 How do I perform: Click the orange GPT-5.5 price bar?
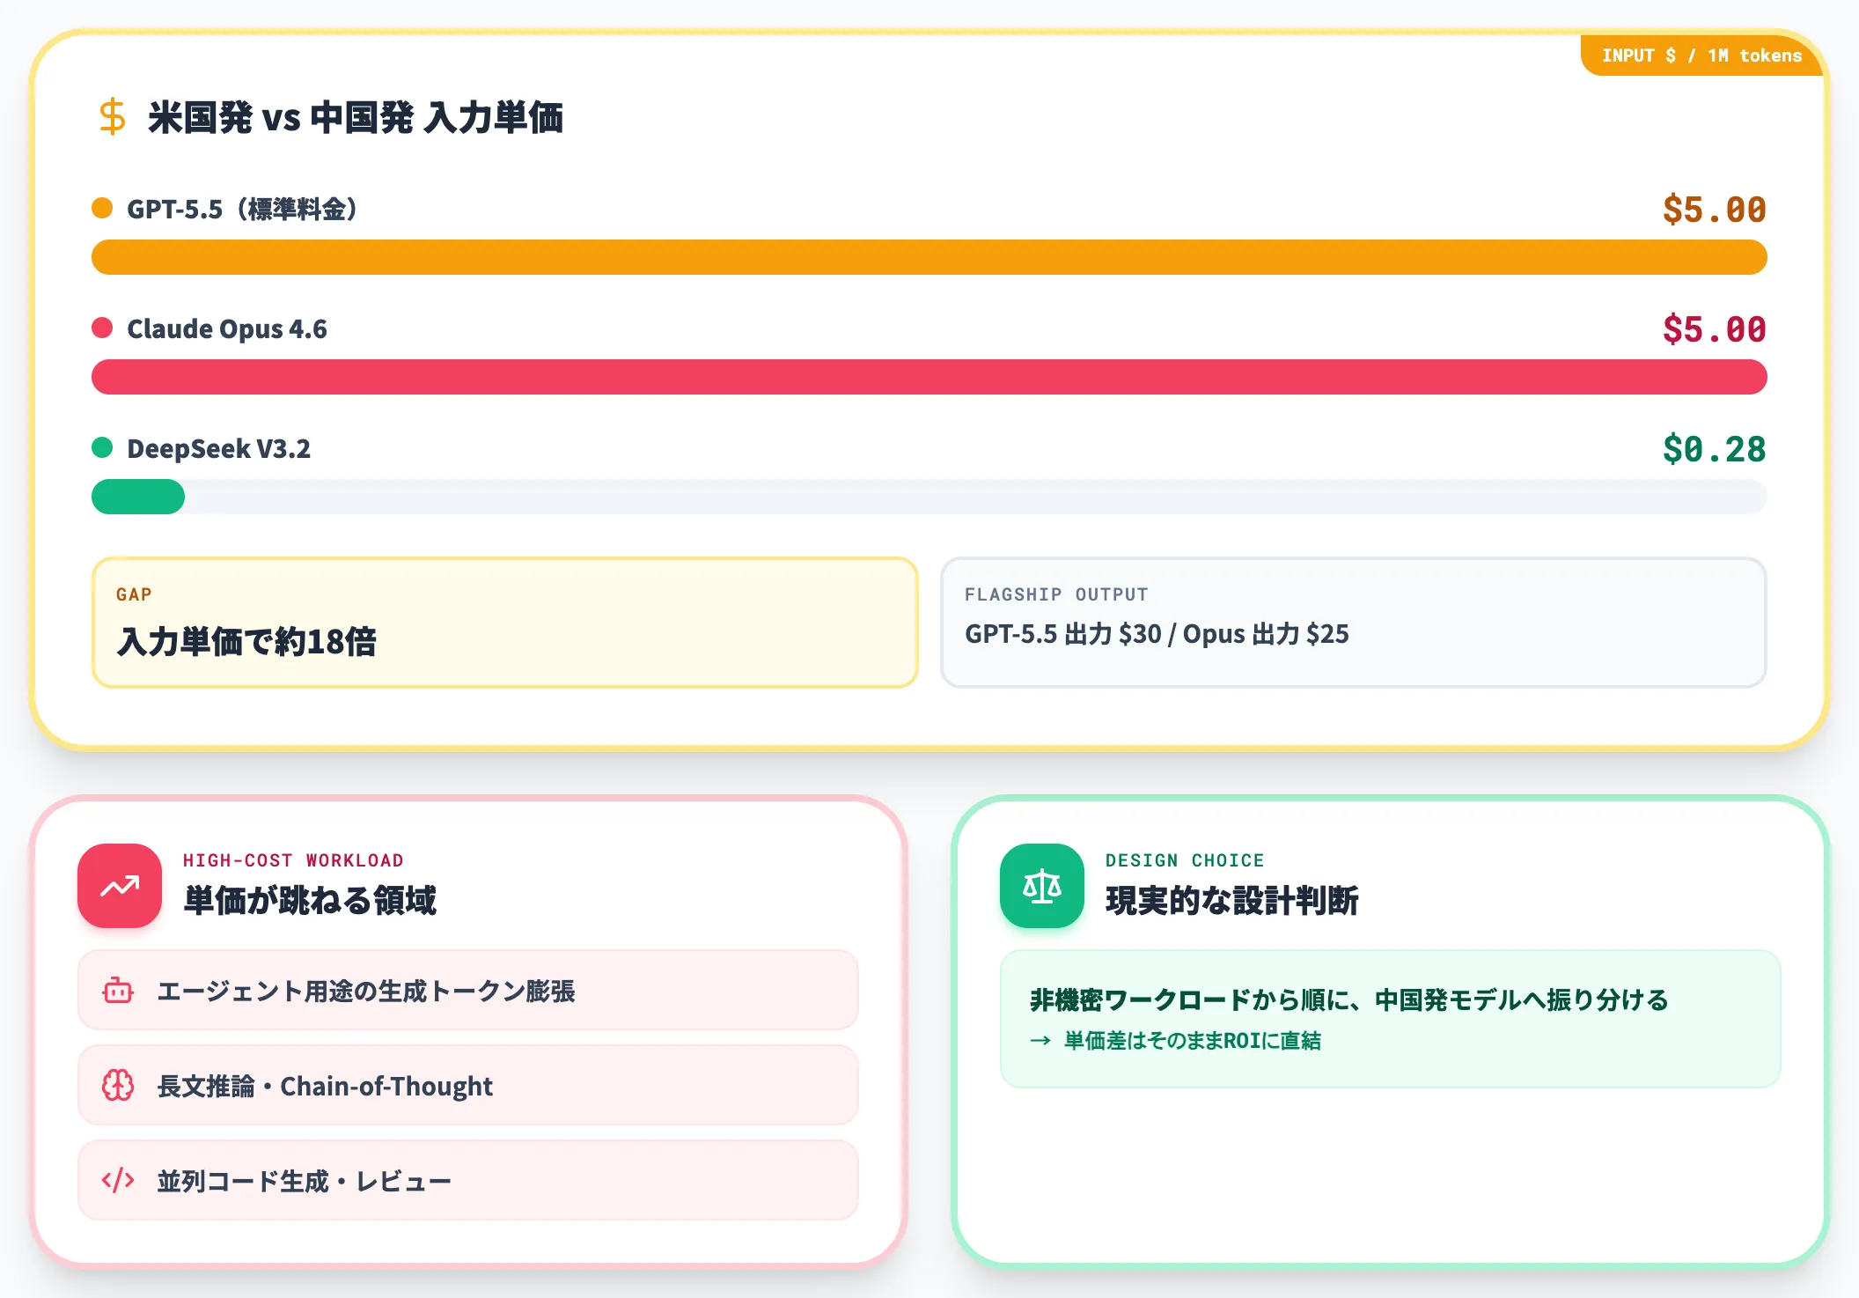tap(929, 257)
